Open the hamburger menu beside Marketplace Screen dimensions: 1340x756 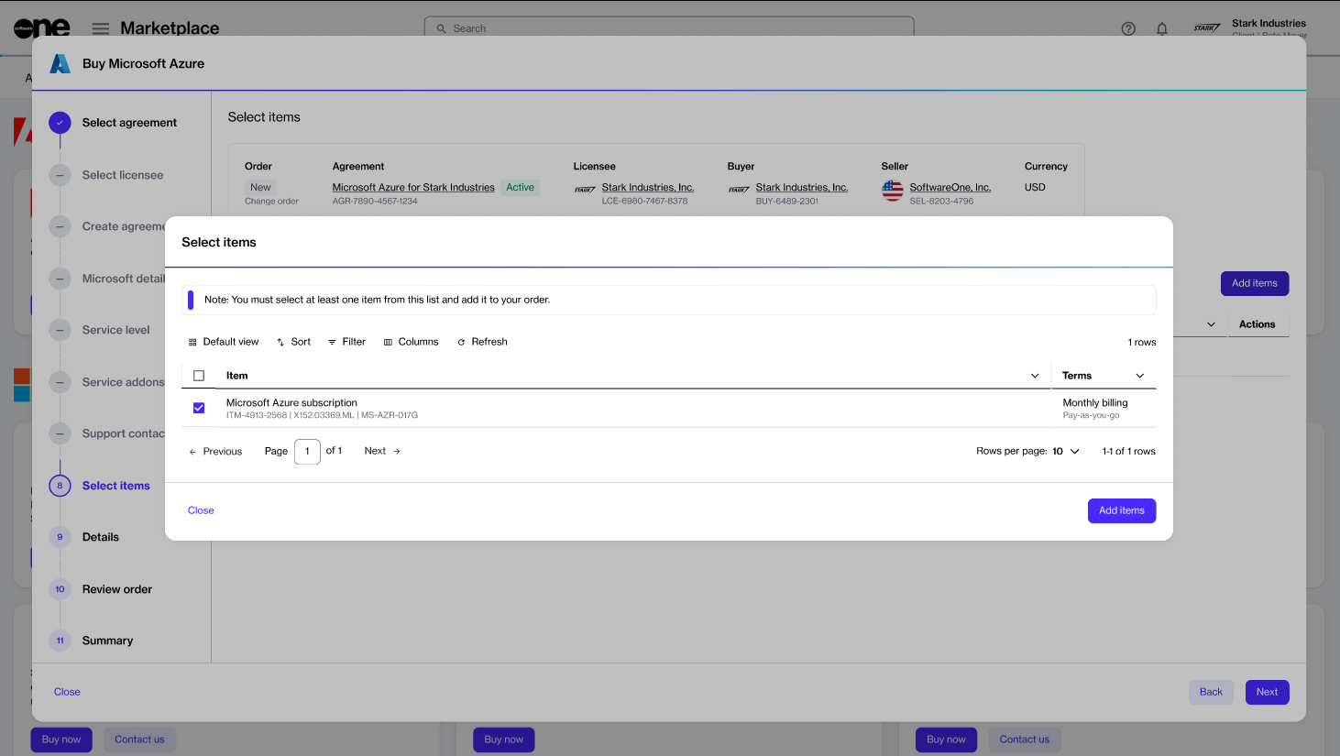pyautogui.click(x=101, y=28)
